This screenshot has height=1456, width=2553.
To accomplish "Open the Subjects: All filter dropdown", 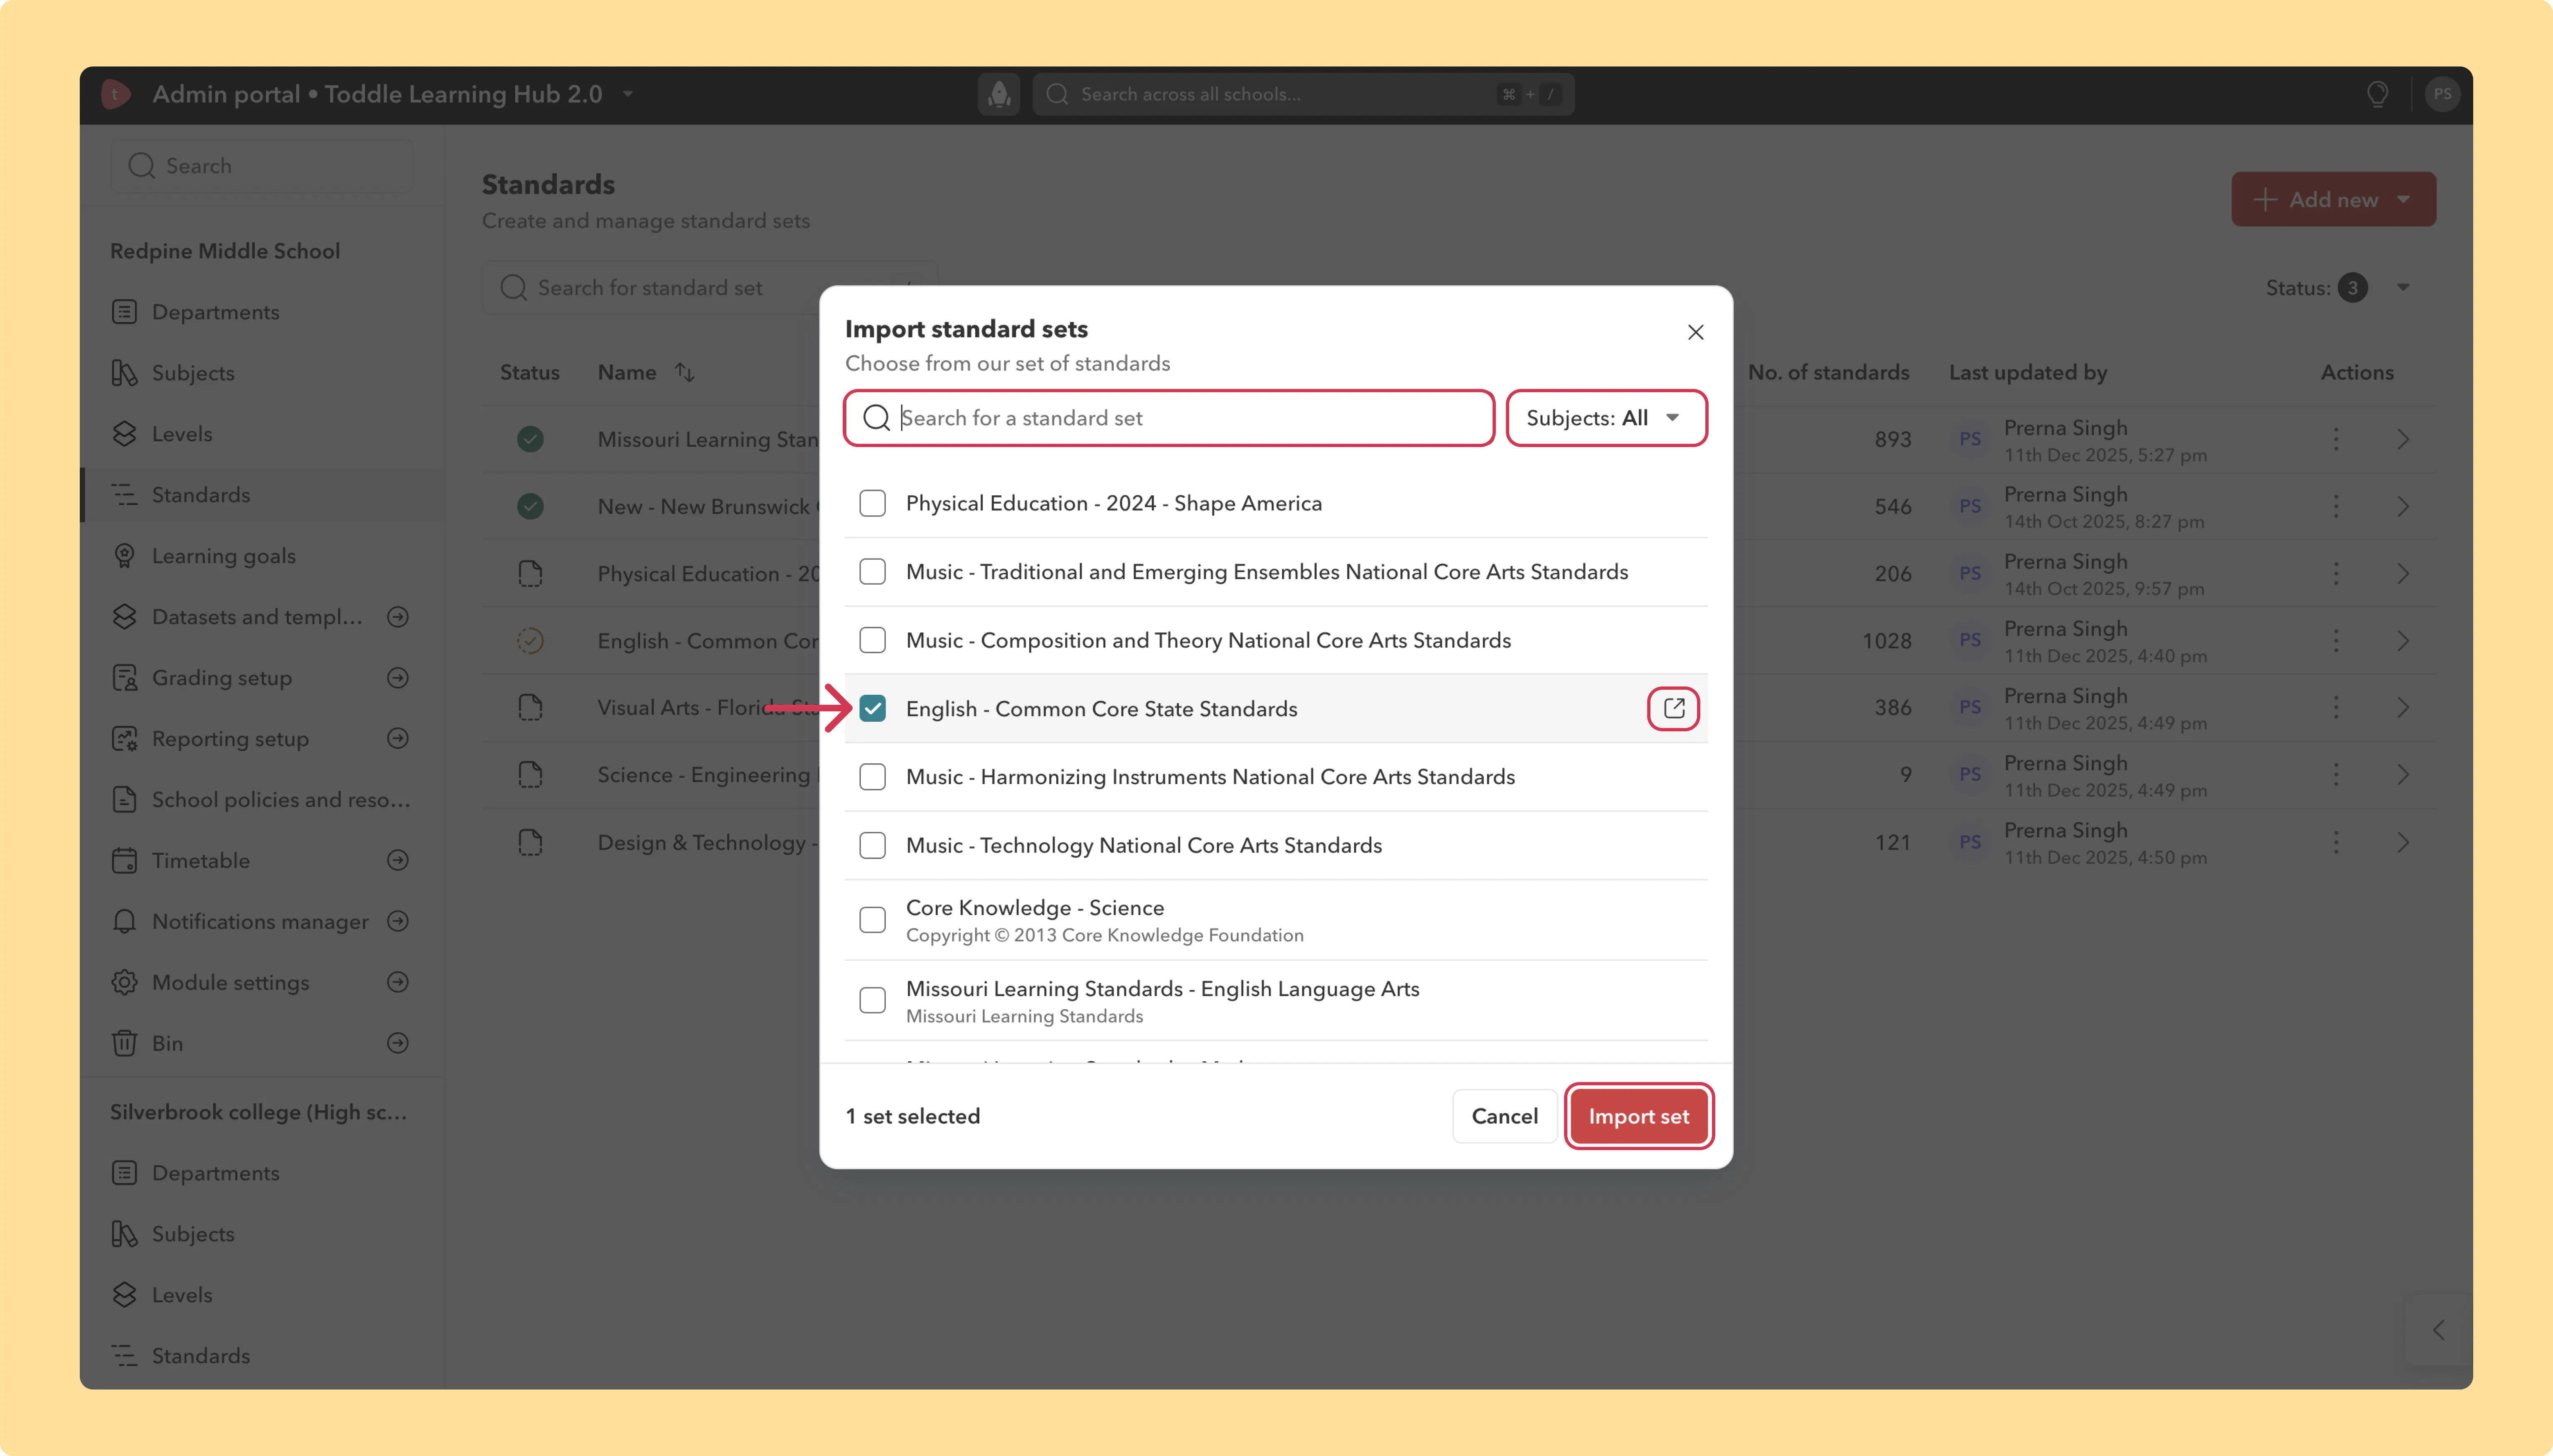I will pos(1606,418).
